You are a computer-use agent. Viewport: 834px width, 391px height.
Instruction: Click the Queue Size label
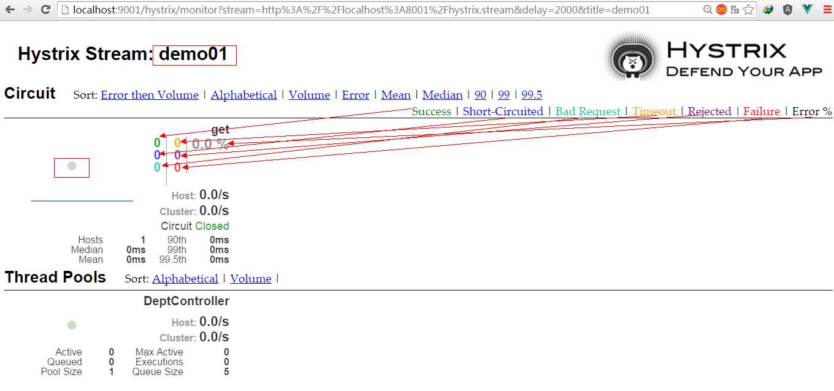158,372
